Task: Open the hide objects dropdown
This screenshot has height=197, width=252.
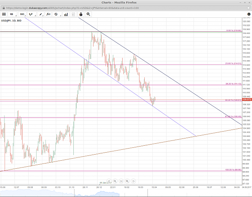Action: point(57,14)
